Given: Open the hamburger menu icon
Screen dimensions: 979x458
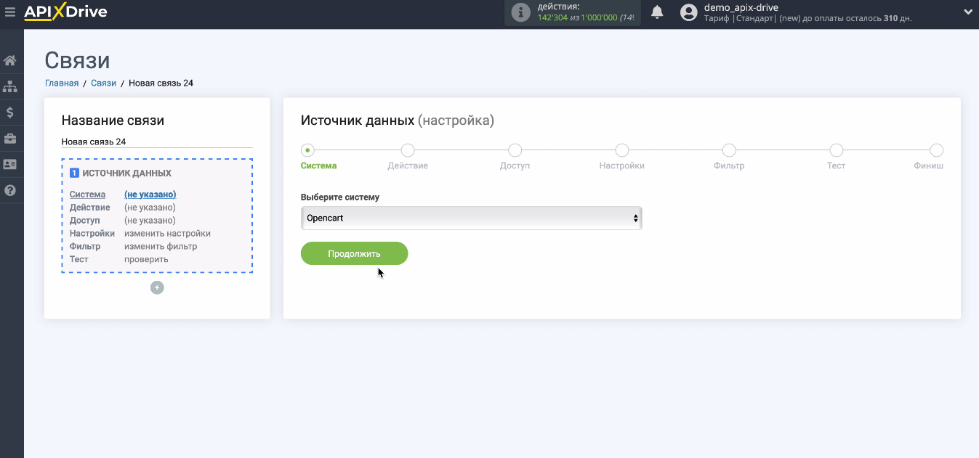Looking at the screenshot, I should coord(10,12).
